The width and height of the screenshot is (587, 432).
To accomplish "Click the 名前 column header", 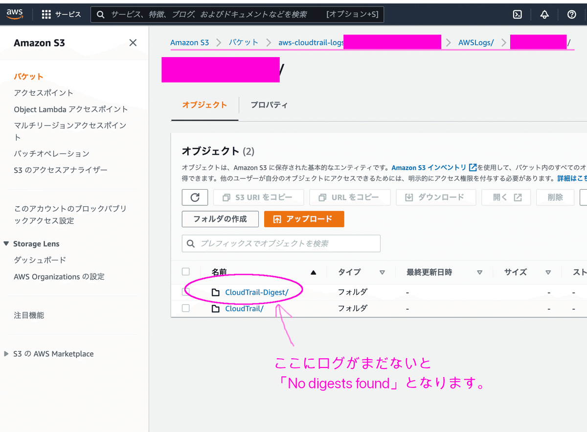I will pos(219,272).
